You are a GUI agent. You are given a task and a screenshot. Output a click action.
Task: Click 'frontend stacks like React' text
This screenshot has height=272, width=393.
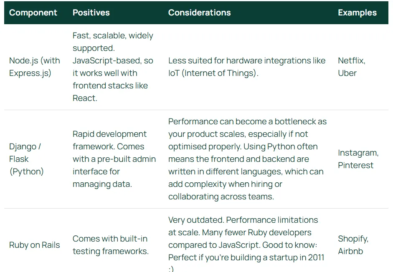tap(110, 92)
